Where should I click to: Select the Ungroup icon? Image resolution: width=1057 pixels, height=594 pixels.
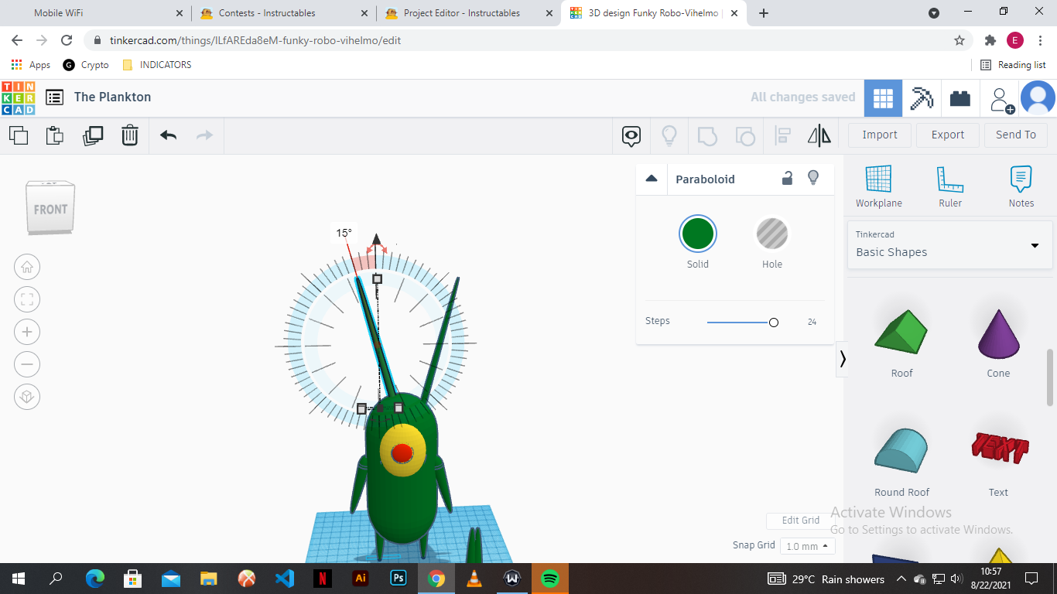coord(745,135)
